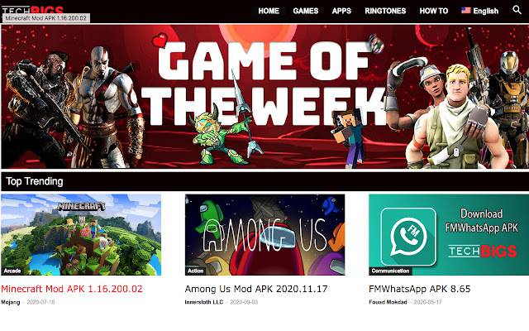Open the GAMES menu
This screenshot has width=529, height=331.
(x=306, y=11)
